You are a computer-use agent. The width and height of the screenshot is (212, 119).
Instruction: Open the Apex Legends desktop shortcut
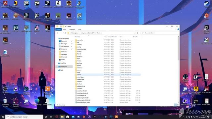[5, 4]
